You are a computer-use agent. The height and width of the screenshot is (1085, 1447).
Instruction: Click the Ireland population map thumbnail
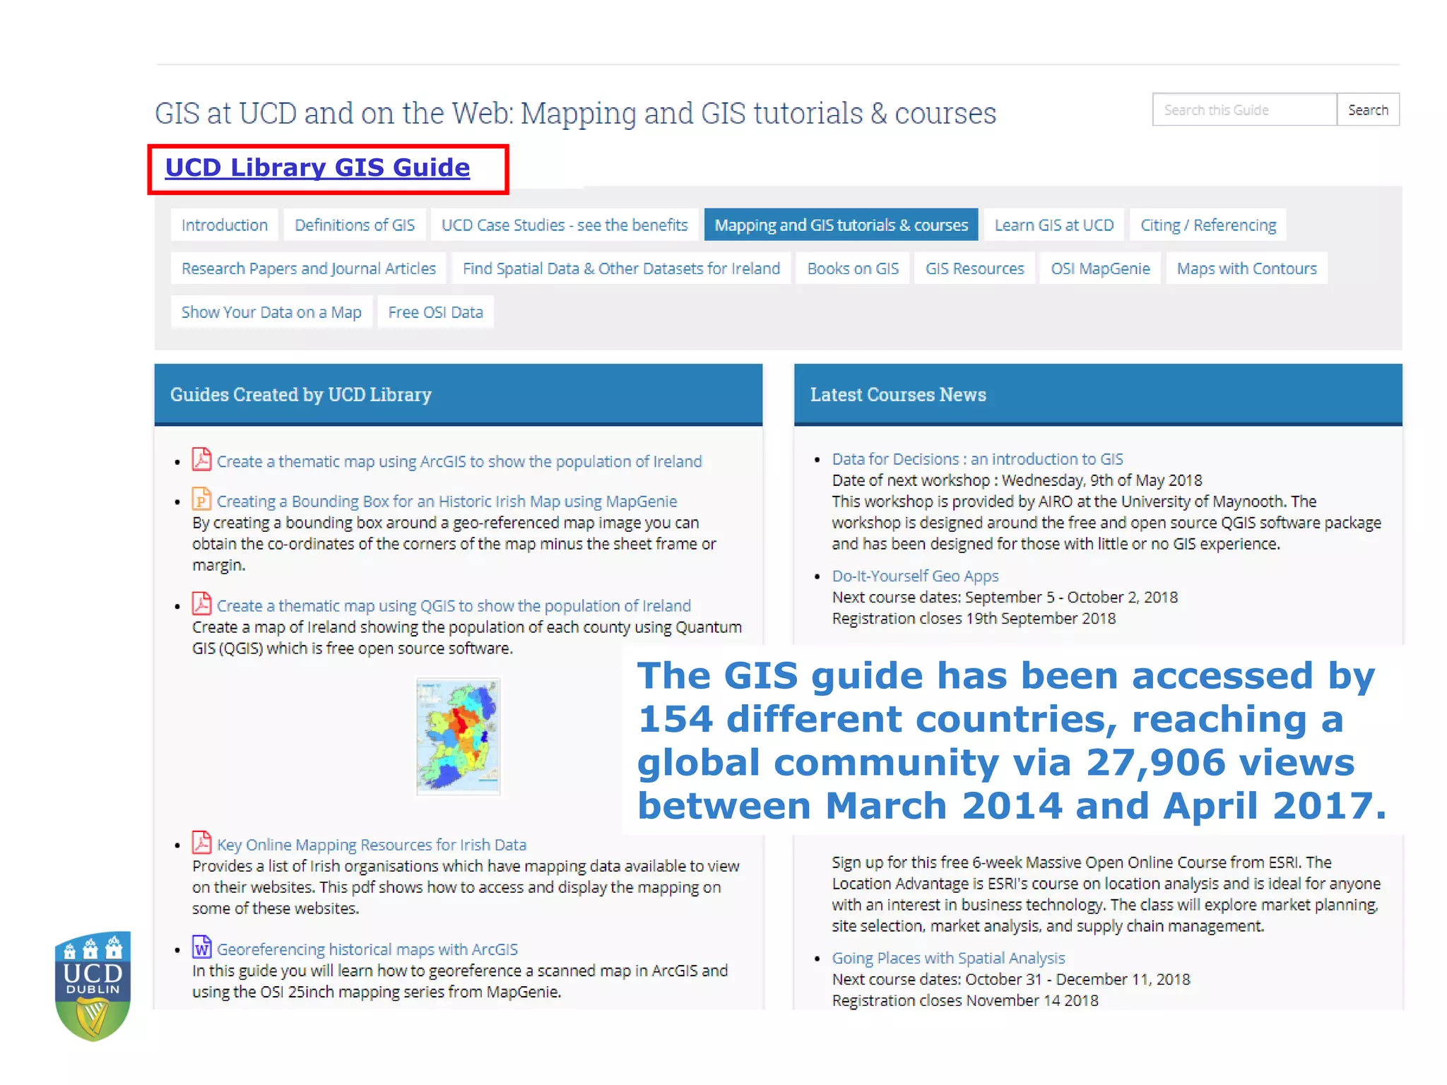pos(458,736)
